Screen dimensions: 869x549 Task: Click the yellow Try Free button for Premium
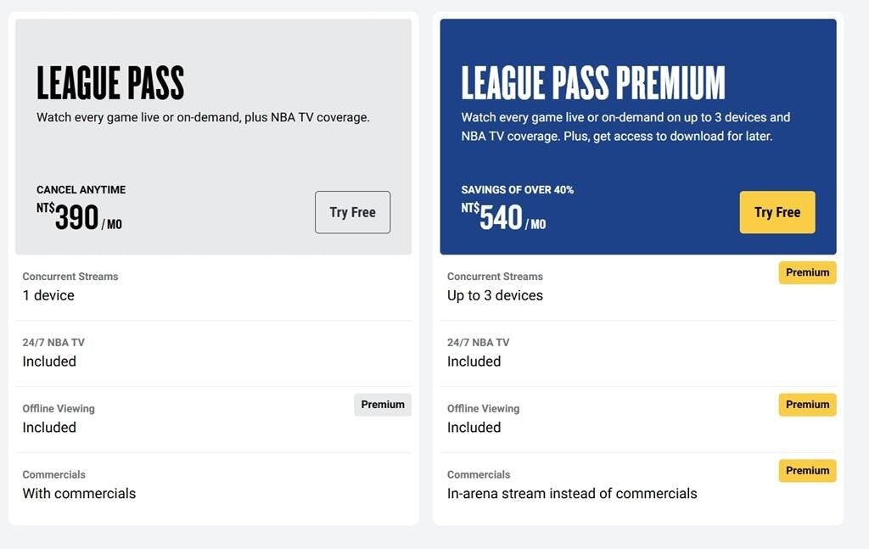click(776, 212)
